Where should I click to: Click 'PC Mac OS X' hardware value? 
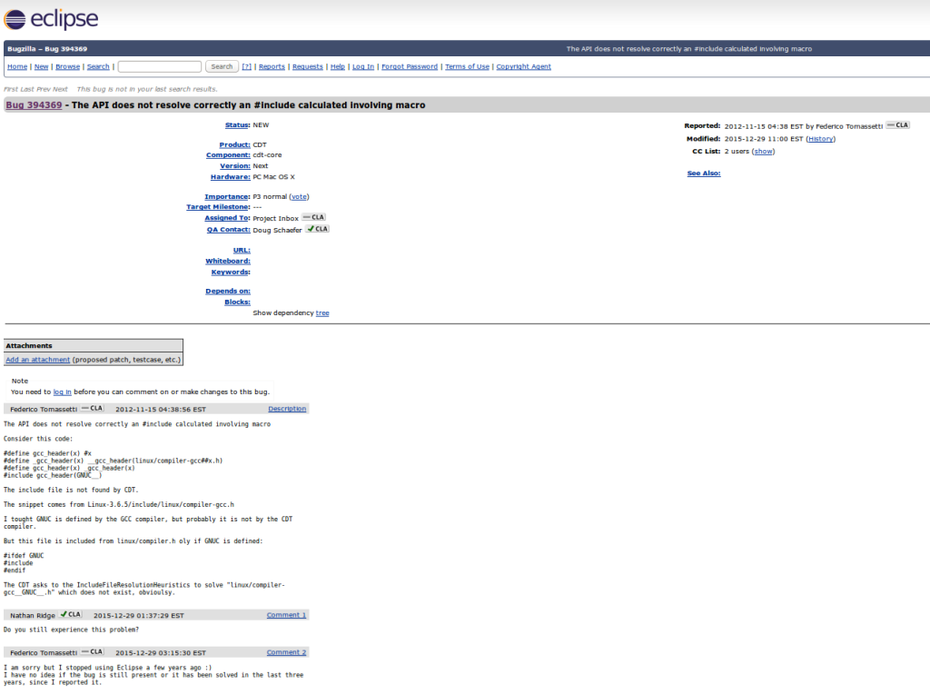pyautogui.click(x=273, y=177)
